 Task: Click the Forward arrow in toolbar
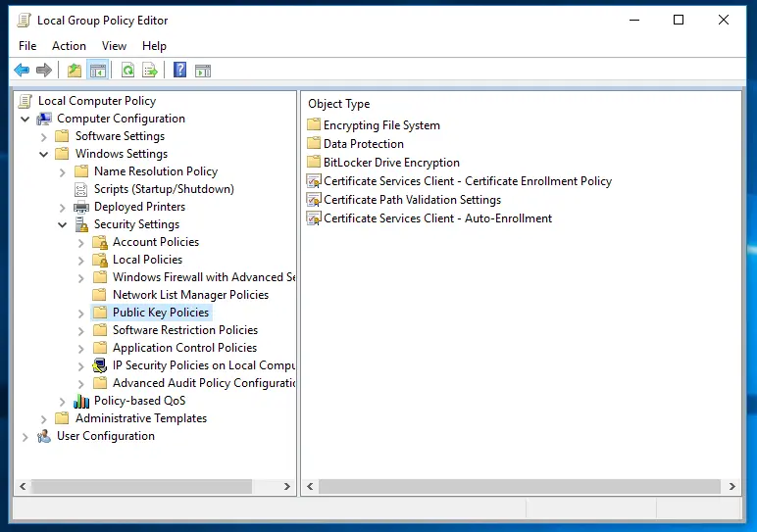coord(44,70)
